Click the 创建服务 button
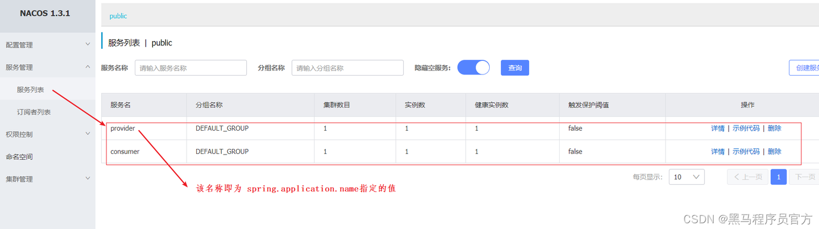The height and width of the screenshot is (229, 819). tap(804, 68)
